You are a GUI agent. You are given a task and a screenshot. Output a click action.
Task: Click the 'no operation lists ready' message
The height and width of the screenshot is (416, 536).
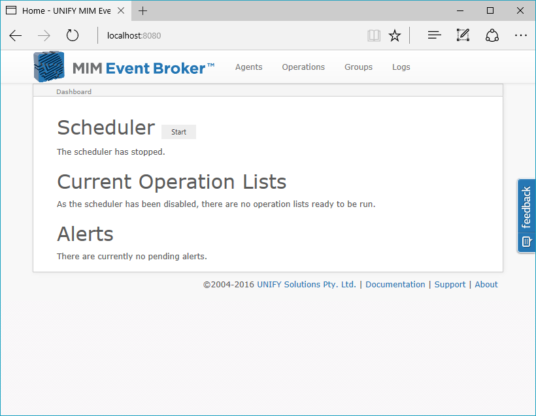(x=216, y=204)
